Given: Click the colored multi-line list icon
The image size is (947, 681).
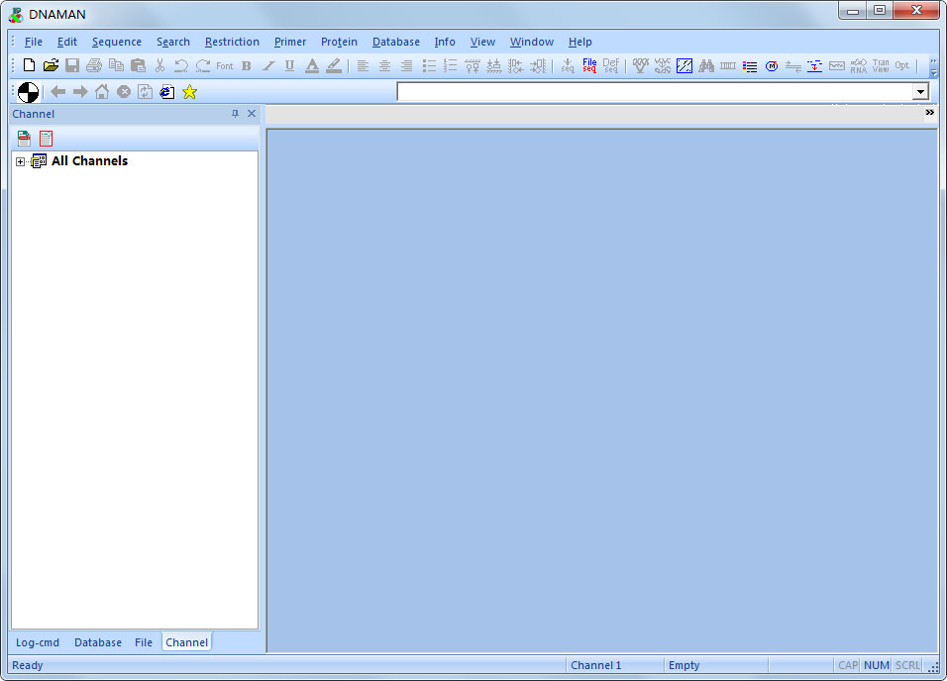Looking at the screenshot, I should click(x=750, y=65).
